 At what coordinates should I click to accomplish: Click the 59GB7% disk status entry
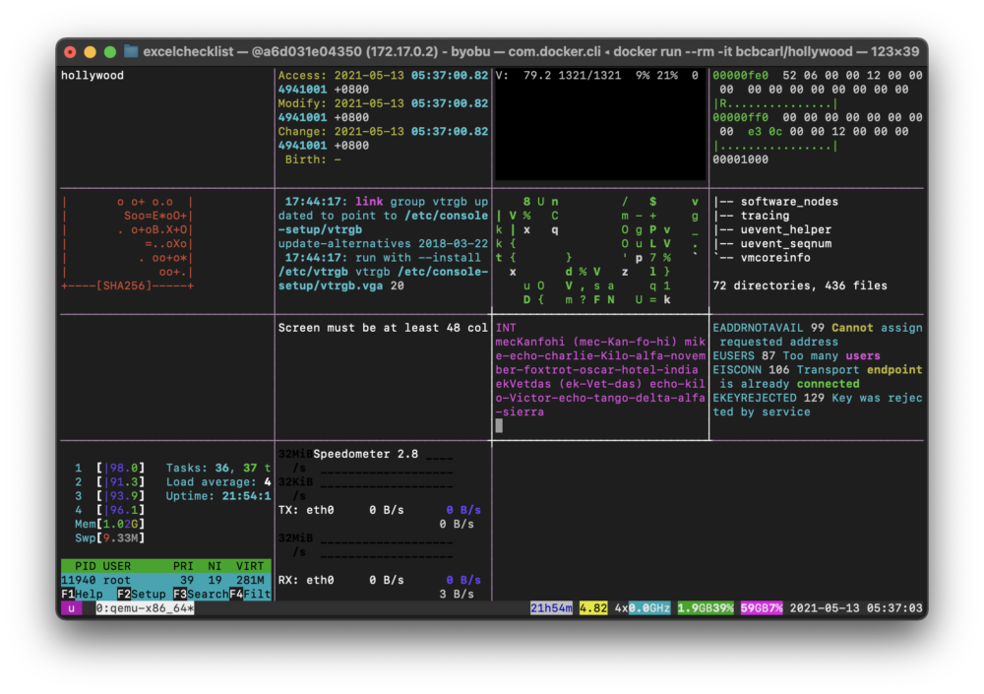(762, 608)
